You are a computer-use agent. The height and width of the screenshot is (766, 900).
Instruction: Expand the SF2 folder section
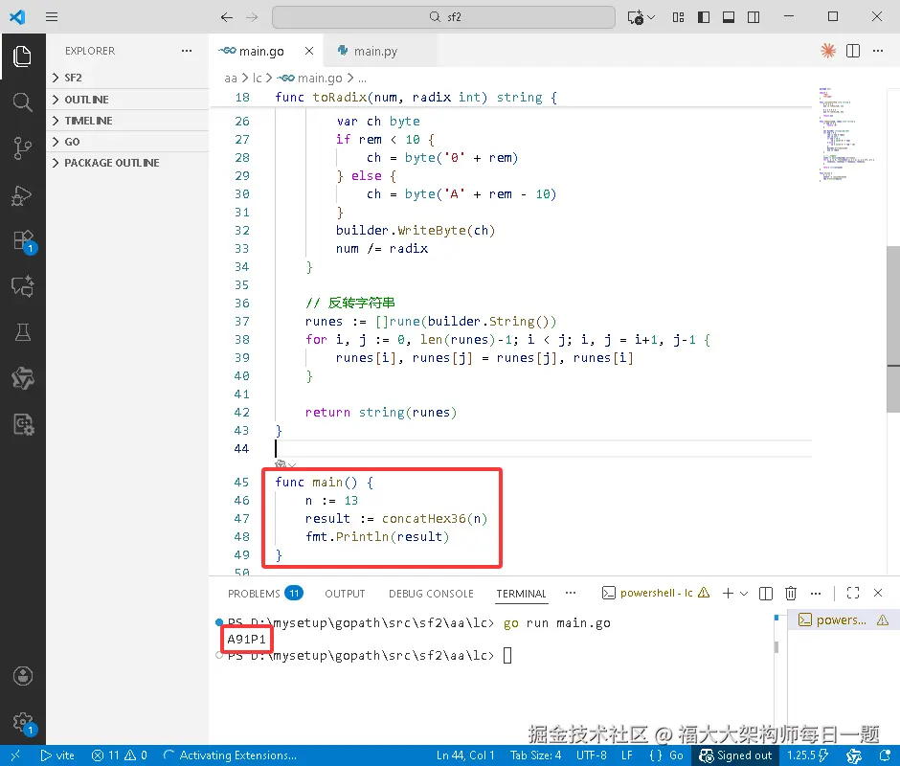pyautogui.click(x=127, y=78)
